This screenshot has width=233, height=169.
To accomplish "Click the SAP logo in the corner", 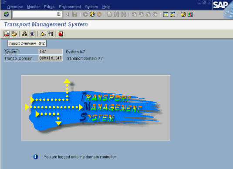I will tap(220, 5).
